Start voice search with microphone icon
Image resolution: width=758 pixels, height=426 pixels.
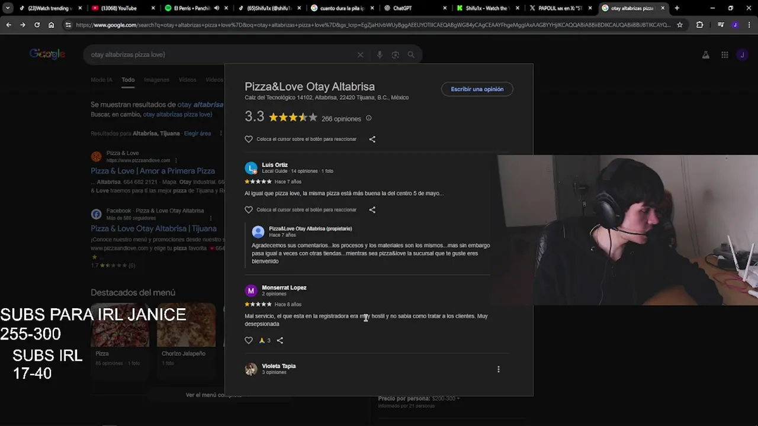click(x=380, y=54)
